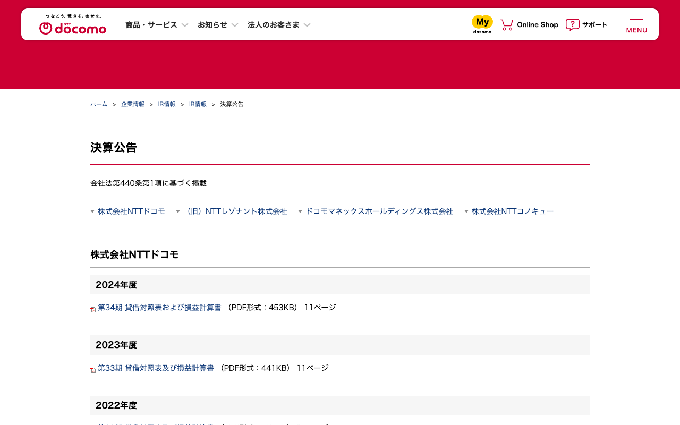
Task: Click the Support question mark icon
Action: click(x=572, y=24)
